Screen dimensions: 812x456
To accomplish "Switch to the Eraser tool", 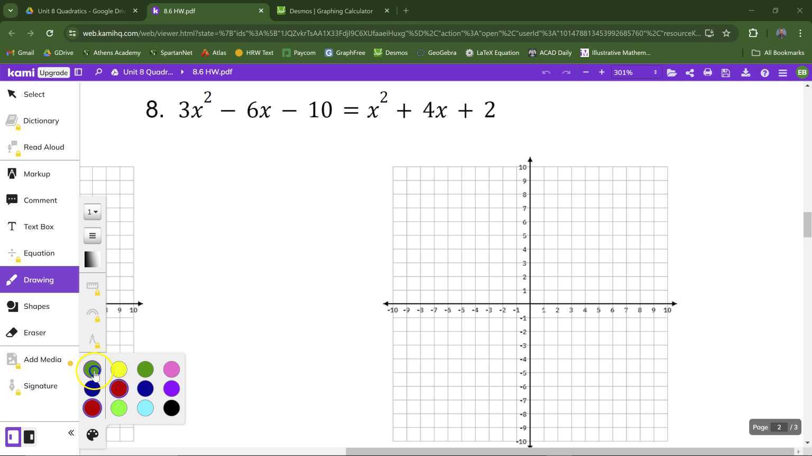I will click(x=34, y=332).
